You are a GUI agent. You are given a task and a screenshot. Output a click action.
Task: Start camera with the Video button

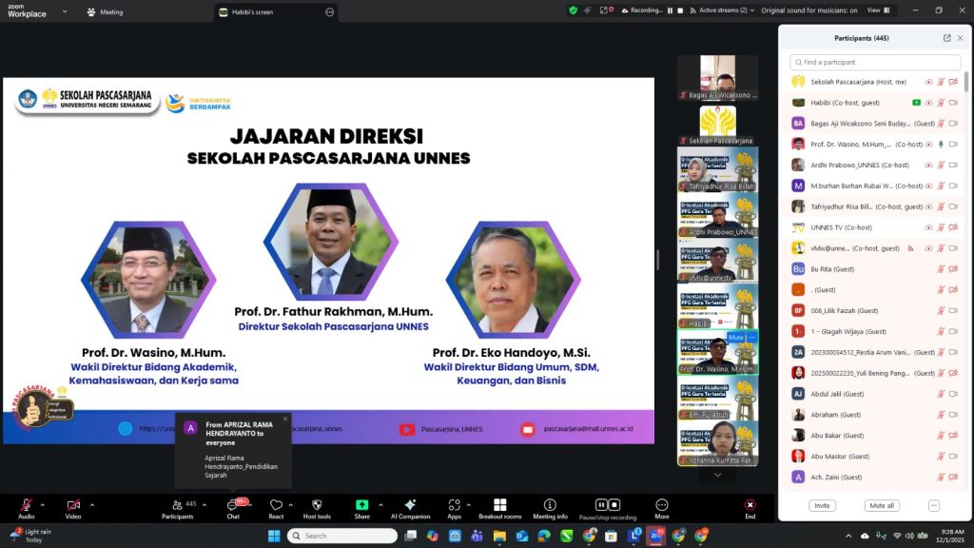72,505
